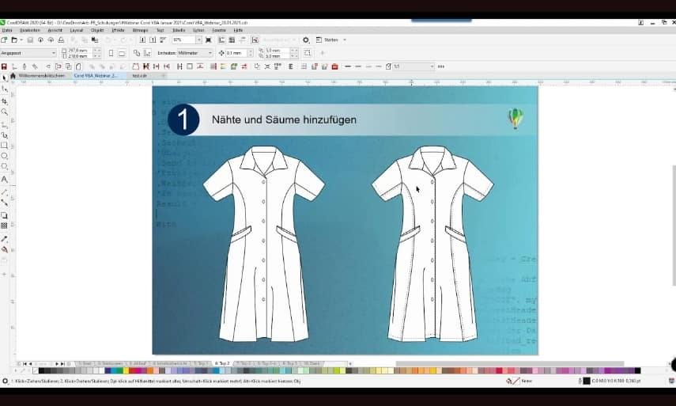
Task: Open the Einheiten Millimeter units dropdown
Action: pyautogui.click(x=210, y=53)
